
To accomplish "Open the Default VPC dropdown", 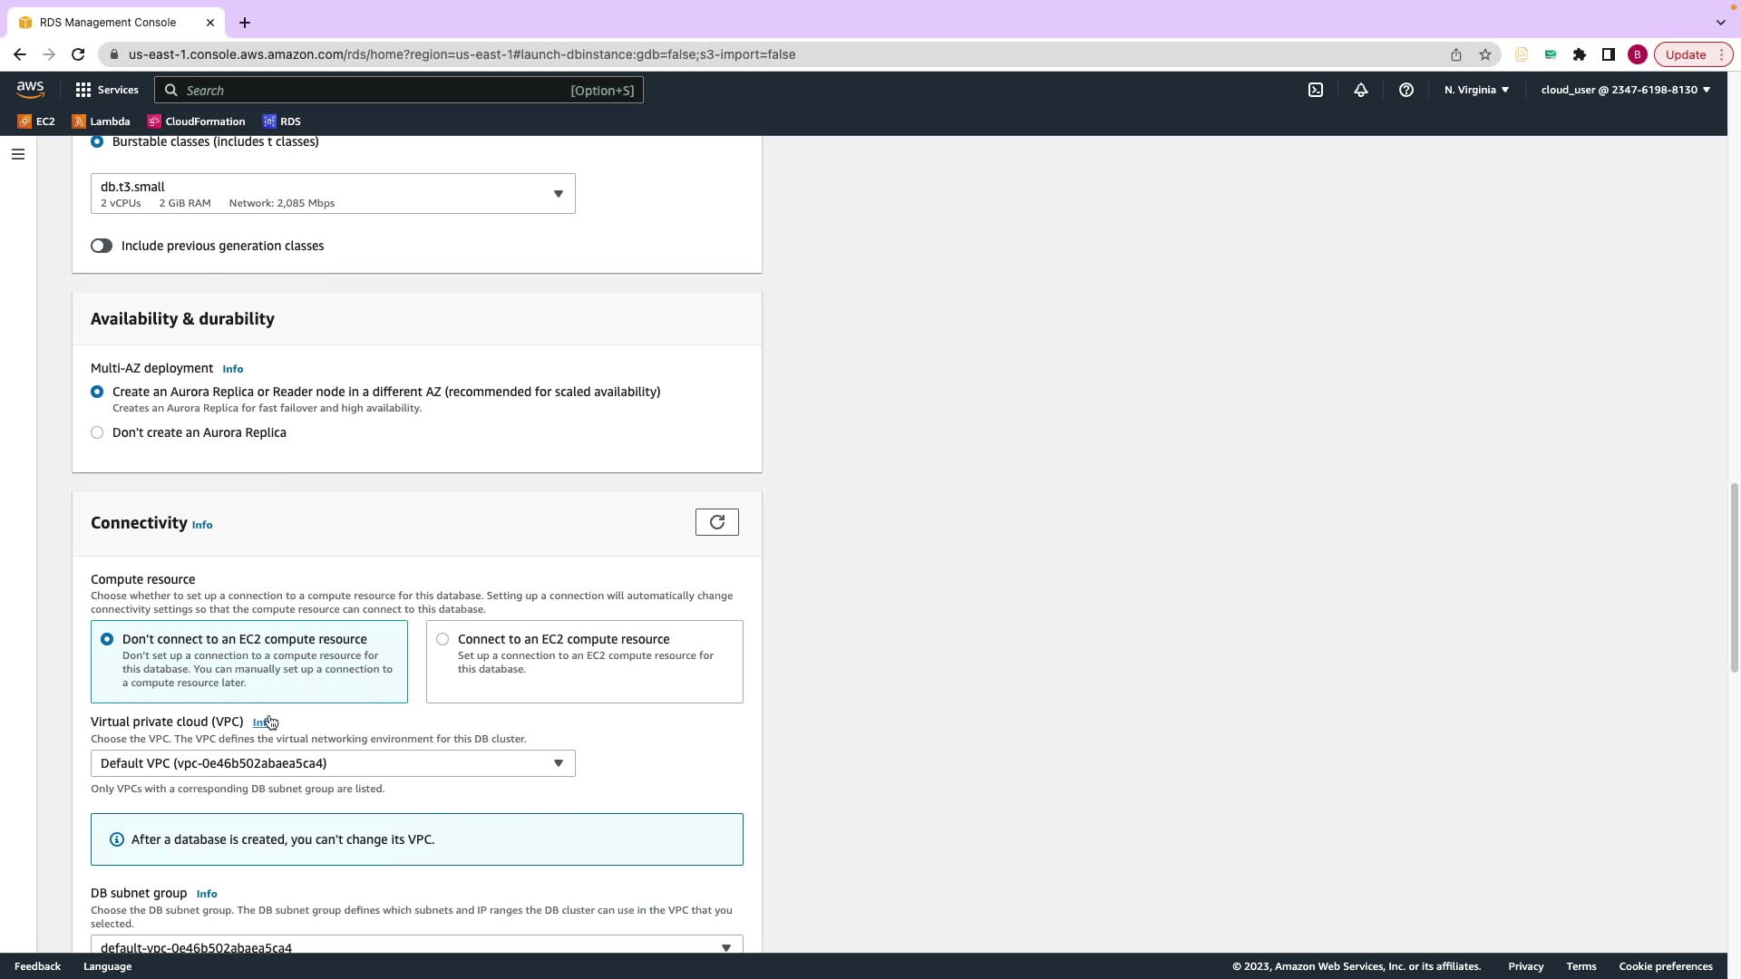I will click(332, 763).
